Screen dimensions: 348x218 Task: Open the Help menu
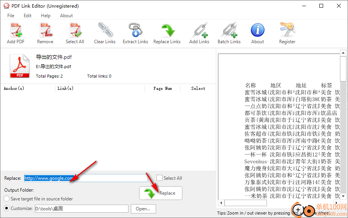[x=46, y=16]
